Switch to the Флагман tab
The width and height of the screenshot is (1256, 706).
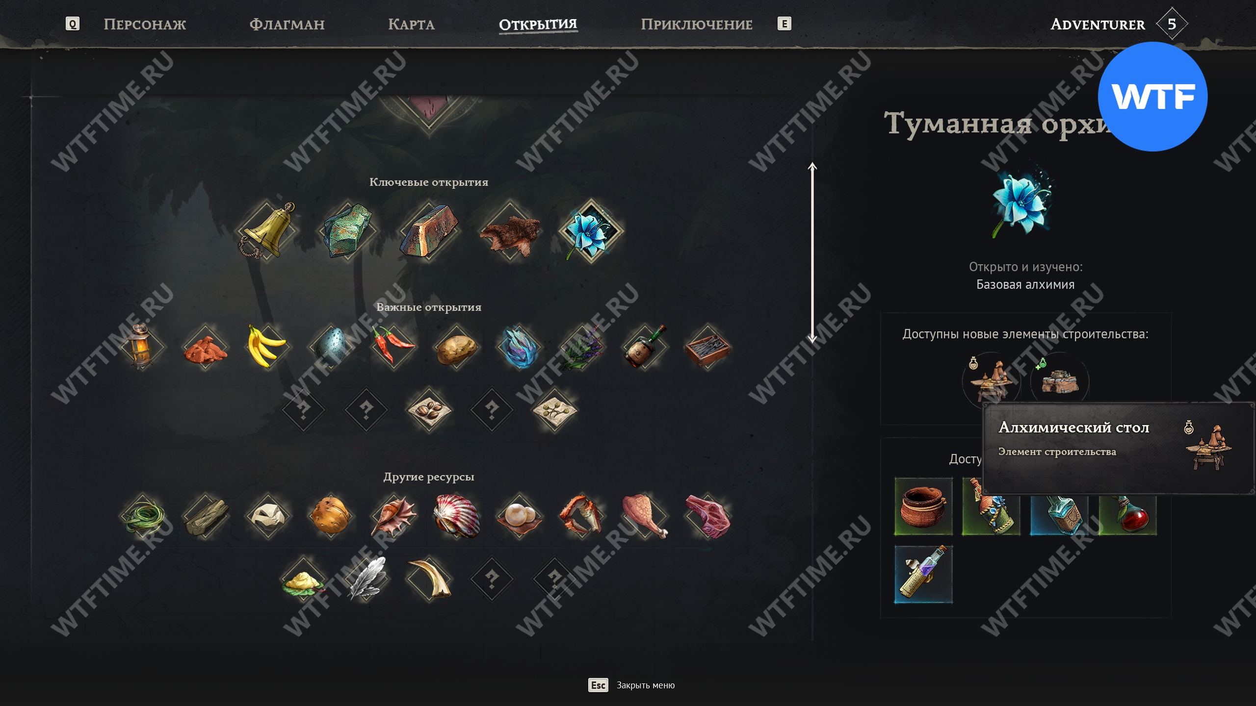click(x=287, y=24)
